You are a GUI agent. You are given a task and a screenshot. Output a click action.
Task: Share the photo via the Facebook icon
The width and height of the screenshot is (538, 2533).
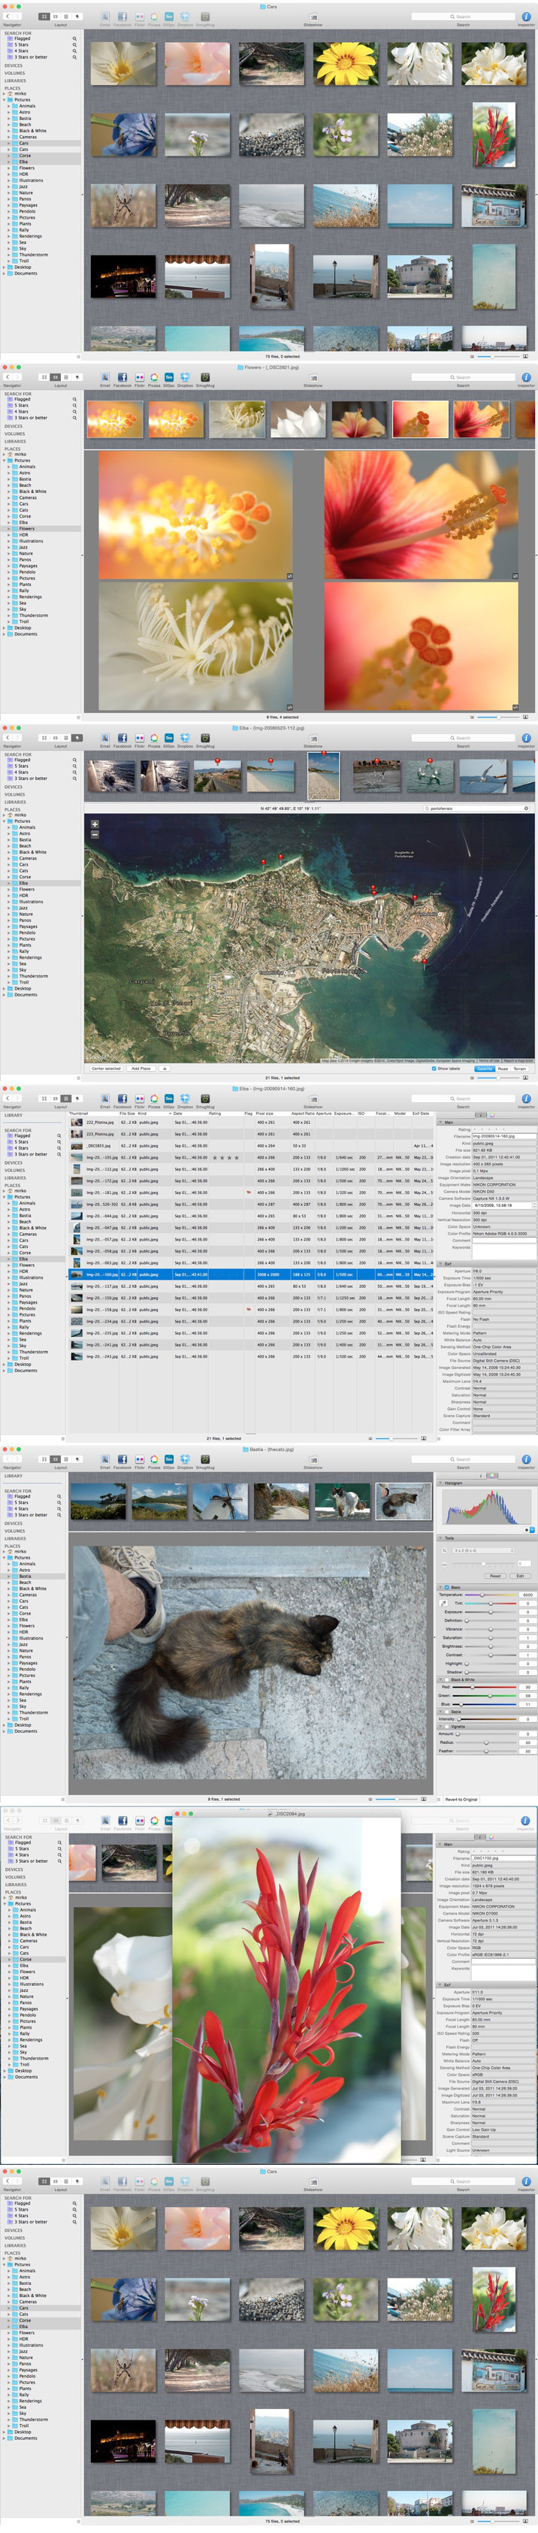[x=122, y=17]
